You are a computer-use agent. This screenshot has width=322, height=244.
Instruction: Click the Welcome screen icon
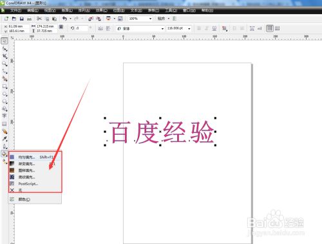(x=120, y=19)
